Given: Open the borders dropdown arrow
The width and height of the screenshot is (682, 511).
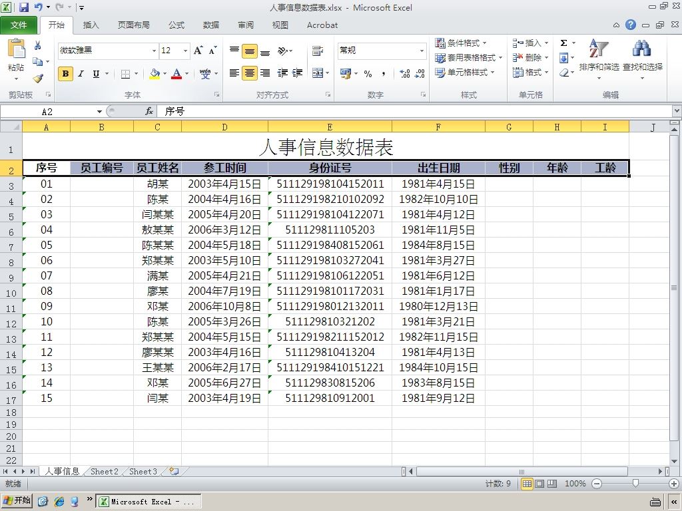Looking at the screenshot, I should pyautogui.click(x=136, y=74).
